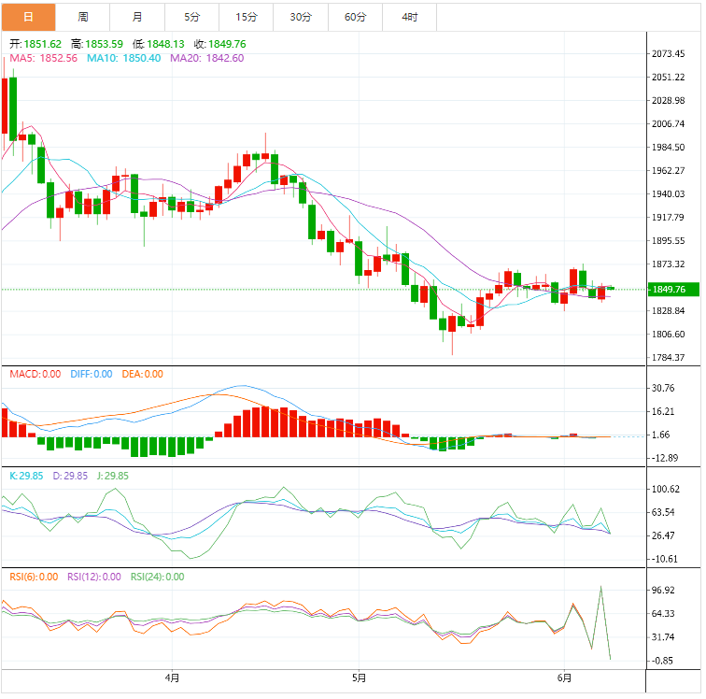Switch to the 周 weekly tab
Viewport: 706px width, 699px height.
click(x=83, y=17)
